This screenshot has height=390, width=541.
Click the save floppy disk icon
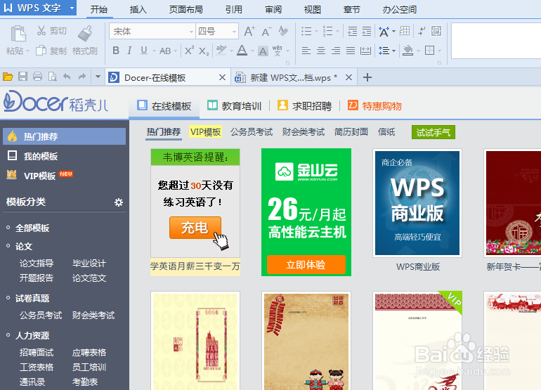pyautogui.click(x=22, y=77)
